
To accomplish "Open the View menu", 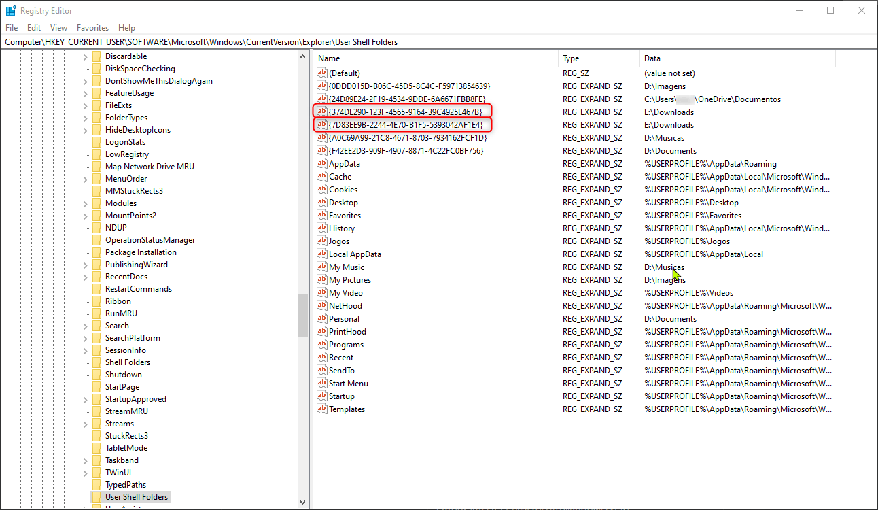I will click(x=58, y=27).
